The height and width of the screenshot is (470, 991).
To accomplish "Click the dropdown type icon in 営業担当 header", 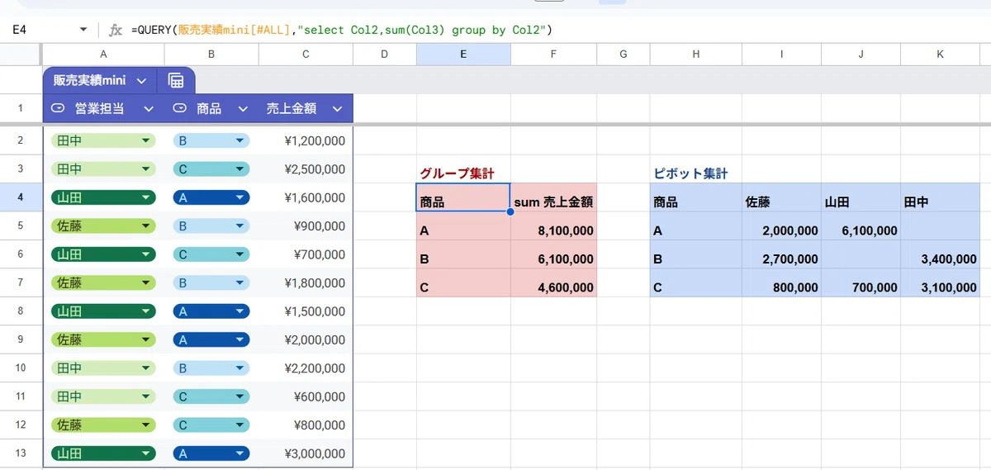I will click(x=58, y=109).
